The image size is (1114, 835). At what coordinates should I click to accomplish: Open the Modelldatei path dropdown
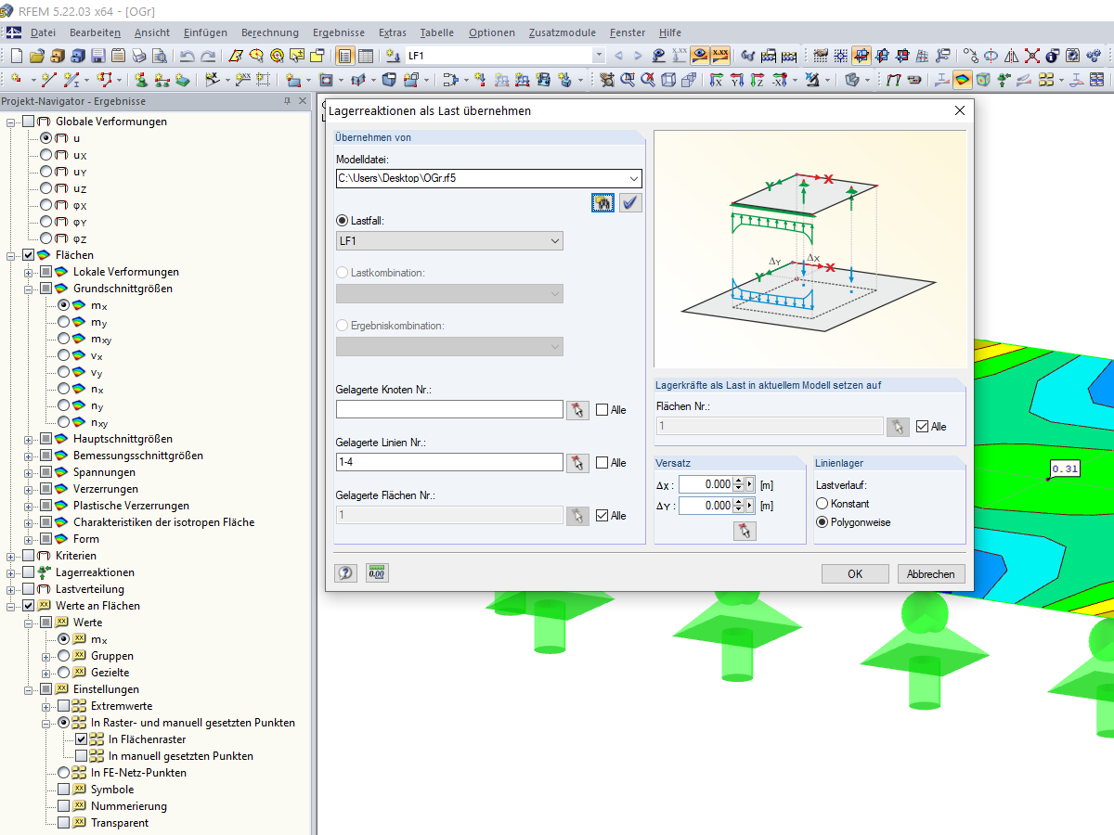pos(634,177)
